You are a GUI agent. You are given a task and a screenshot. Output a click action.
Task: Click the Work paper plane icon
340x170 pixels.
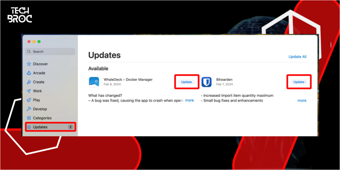[29, 91]
